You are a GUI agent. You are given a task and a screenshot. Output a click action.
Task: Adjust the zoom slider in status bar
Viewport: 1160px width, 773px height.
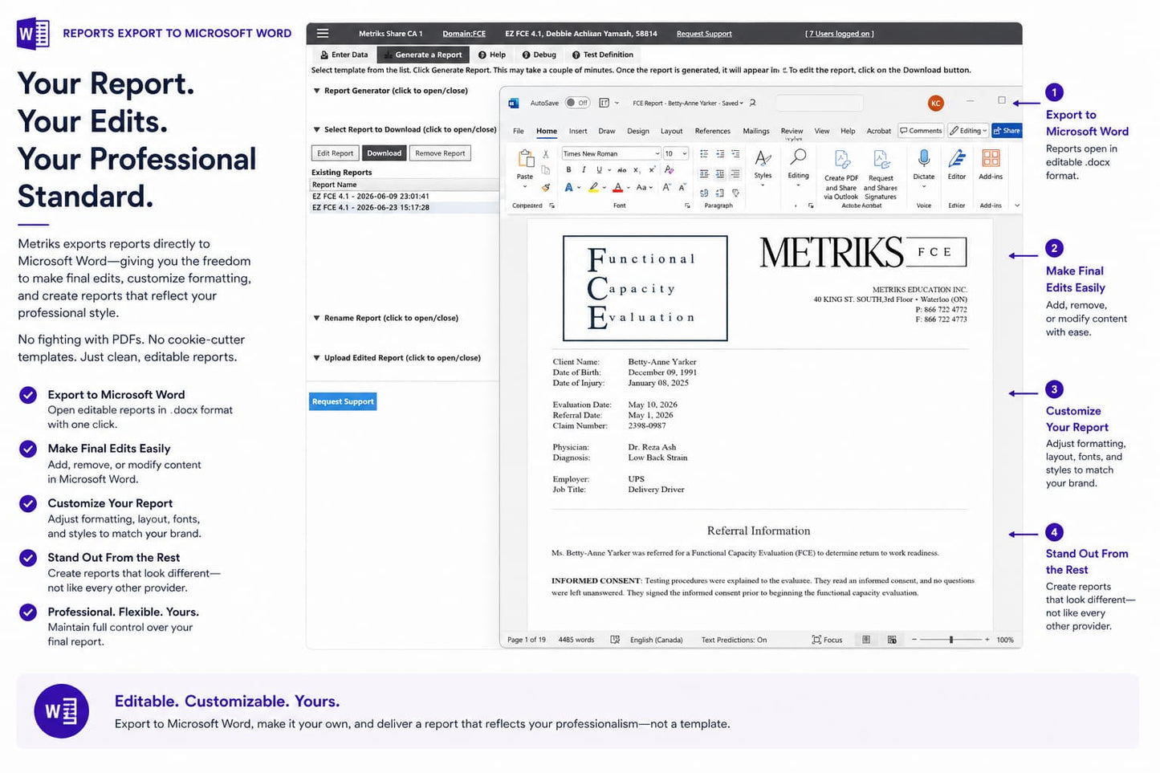click(951, 640)
